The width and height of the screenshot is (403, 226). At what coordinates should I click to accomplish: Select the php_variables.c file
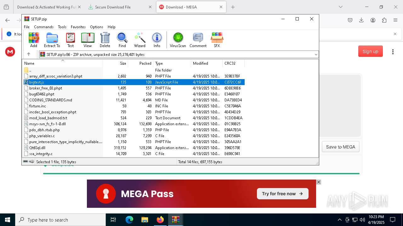[133, 136]
